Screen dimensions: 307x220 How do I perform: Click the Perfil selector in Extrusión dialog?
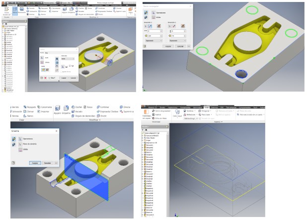42,58
